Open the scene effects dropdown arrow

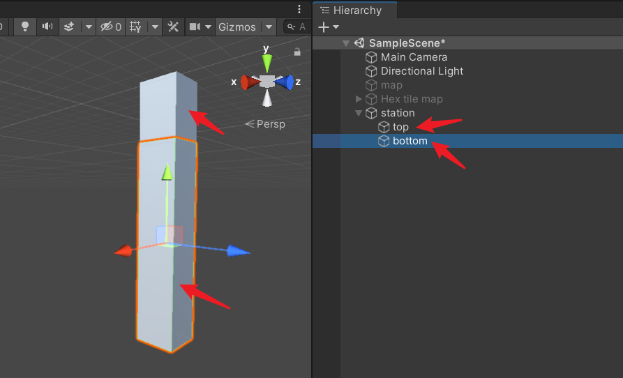(x=89, y=27)
